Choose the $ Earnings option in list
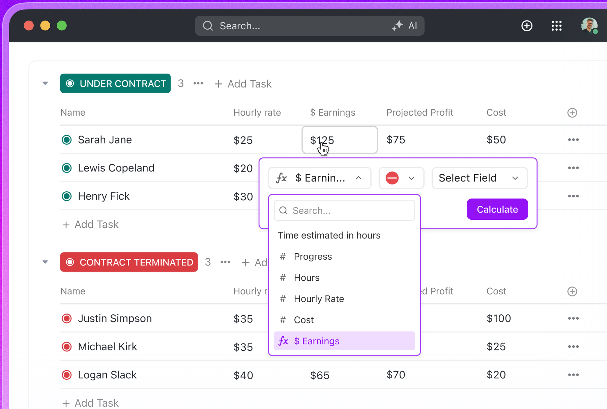 click(344, 341)
